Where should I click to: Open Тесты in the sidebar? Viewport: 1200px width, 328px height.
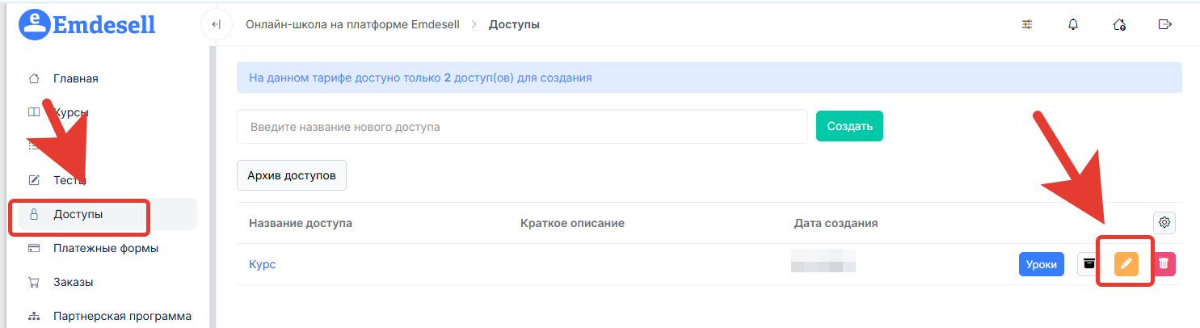pos(69,180)
